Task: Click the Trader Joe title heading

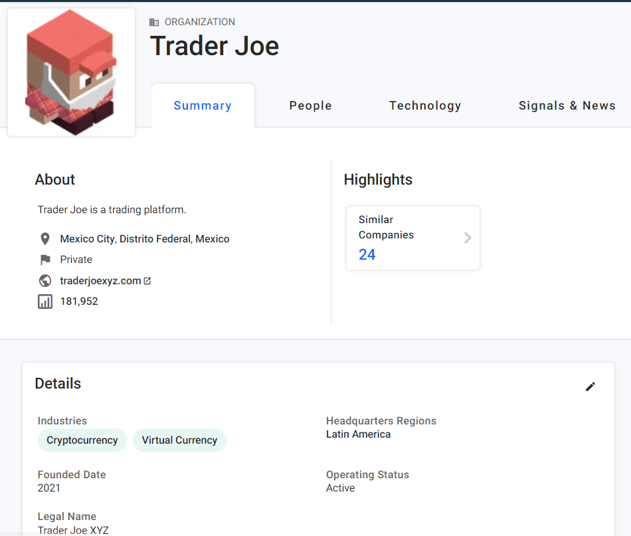Action: [215, 46]
